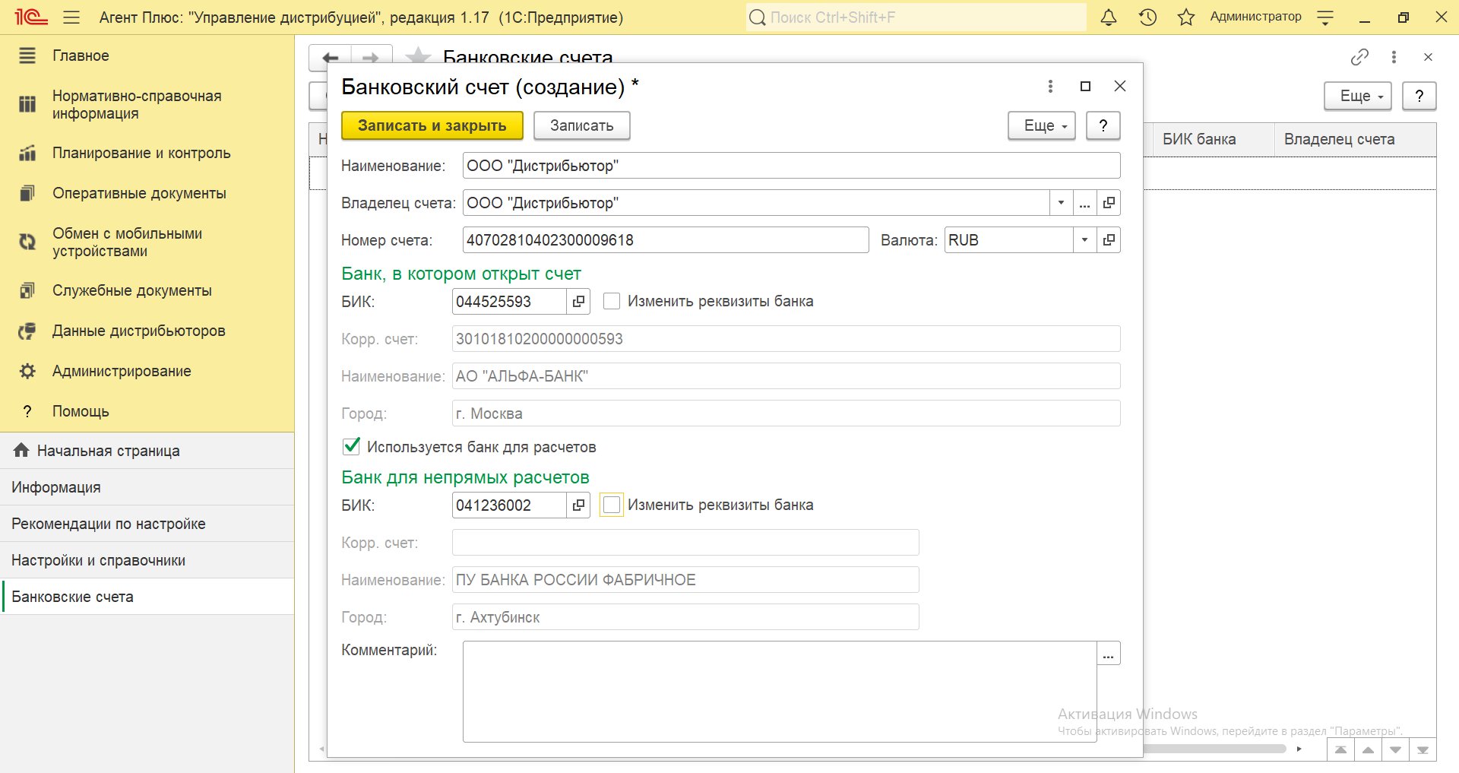Click the get link chain icon
The width and height of the screenshot is (1459, 773).
[x=1359, y=57]
